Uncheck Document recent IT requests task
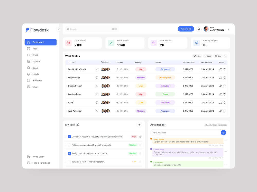The image size is (257, 192). pyautogui.click(x=69, y=137)
